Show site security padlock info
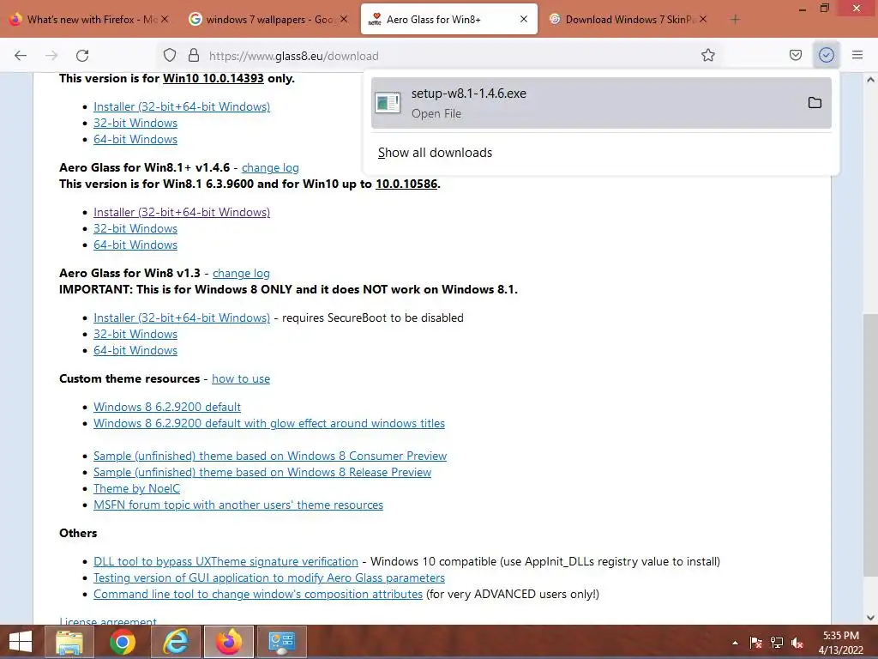Image resolution: width=878 pixels, height=659 pixels. pyautogui.click(x=194, y=55)
